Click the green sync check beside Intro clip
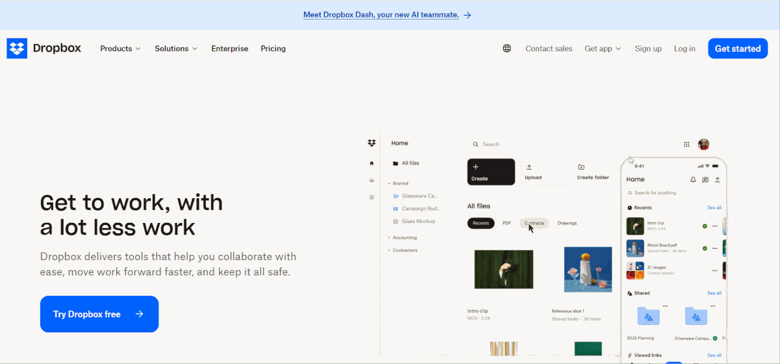Image resolution: width=780 pixels, height=364 pixels. pyautogui.click(x=705, y=226)
